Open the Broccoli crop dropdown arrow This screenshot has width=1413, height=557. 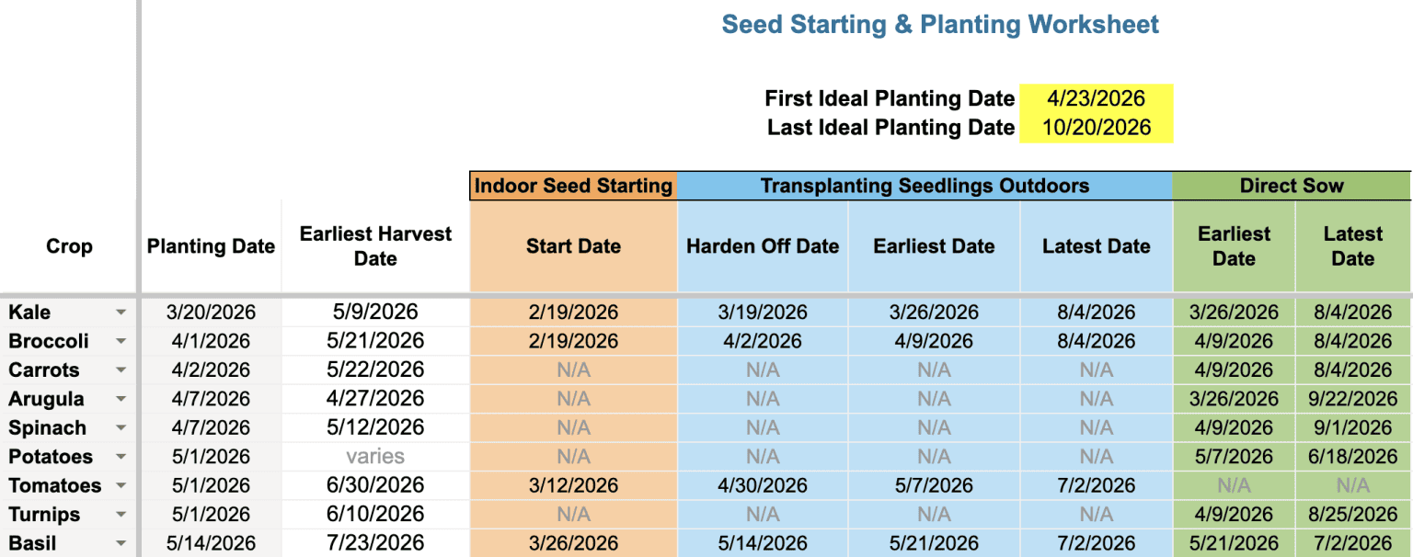pyautogui.click(x=121, y=342)
